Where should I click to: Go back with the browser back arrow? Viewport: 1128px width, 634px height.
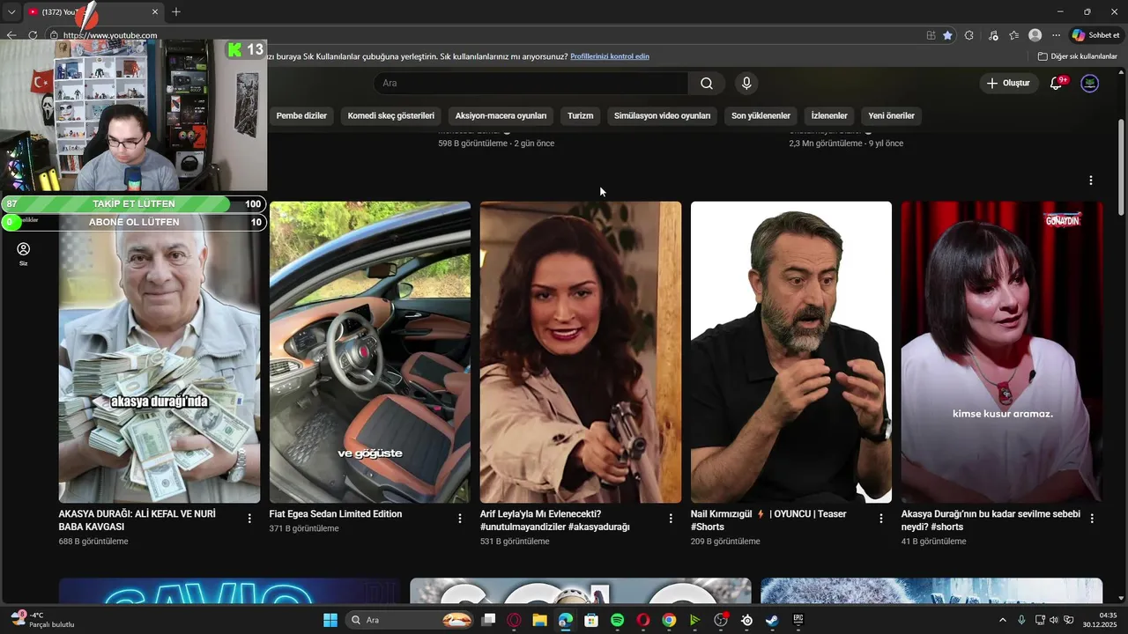pos(11,35)
